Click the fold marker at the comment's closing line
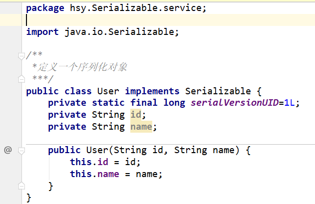The height and width of the screenshot is (204, 315). click(21, 79)
